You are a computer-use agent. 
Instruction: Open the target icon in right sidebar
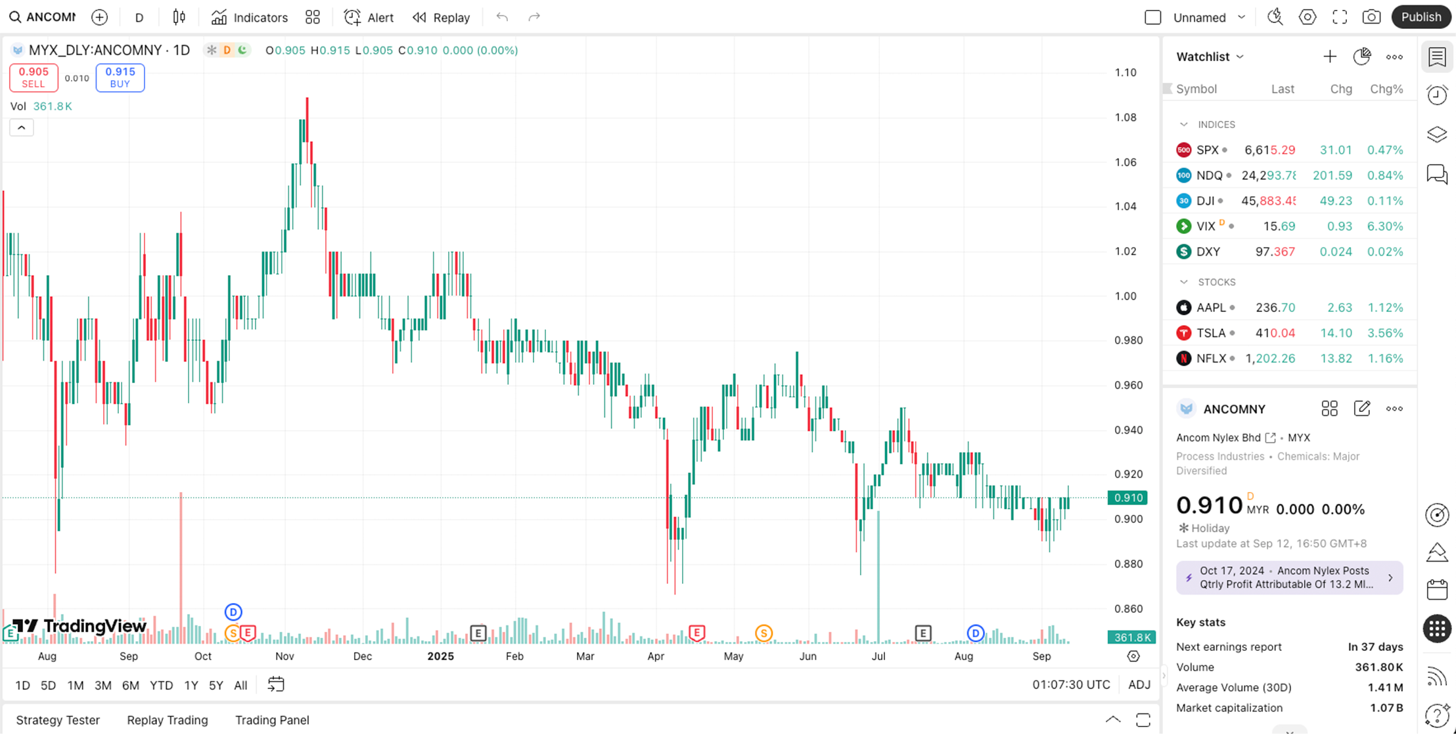pyautogui.click(x=1437, y=515)
